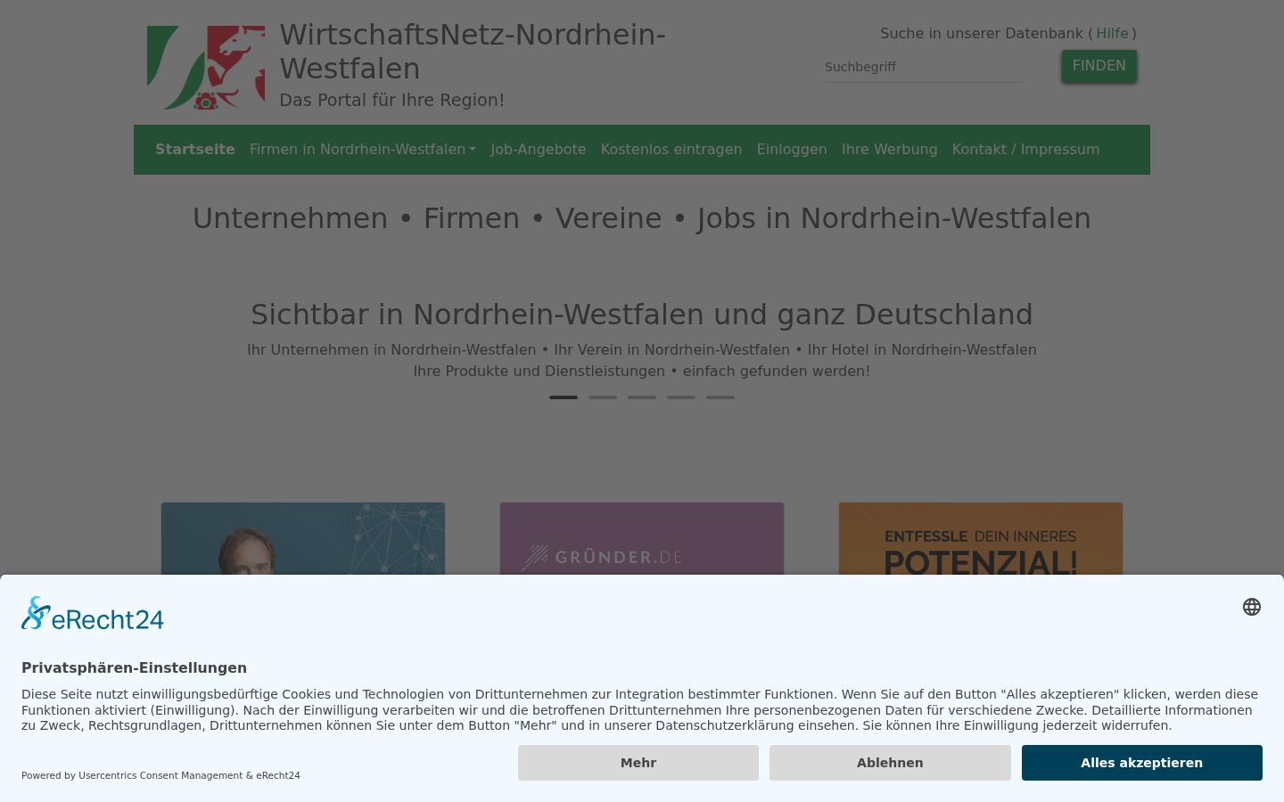Click Das Portal für Ihre Region! tagline
1284x802 pixels.
(392, 100)
